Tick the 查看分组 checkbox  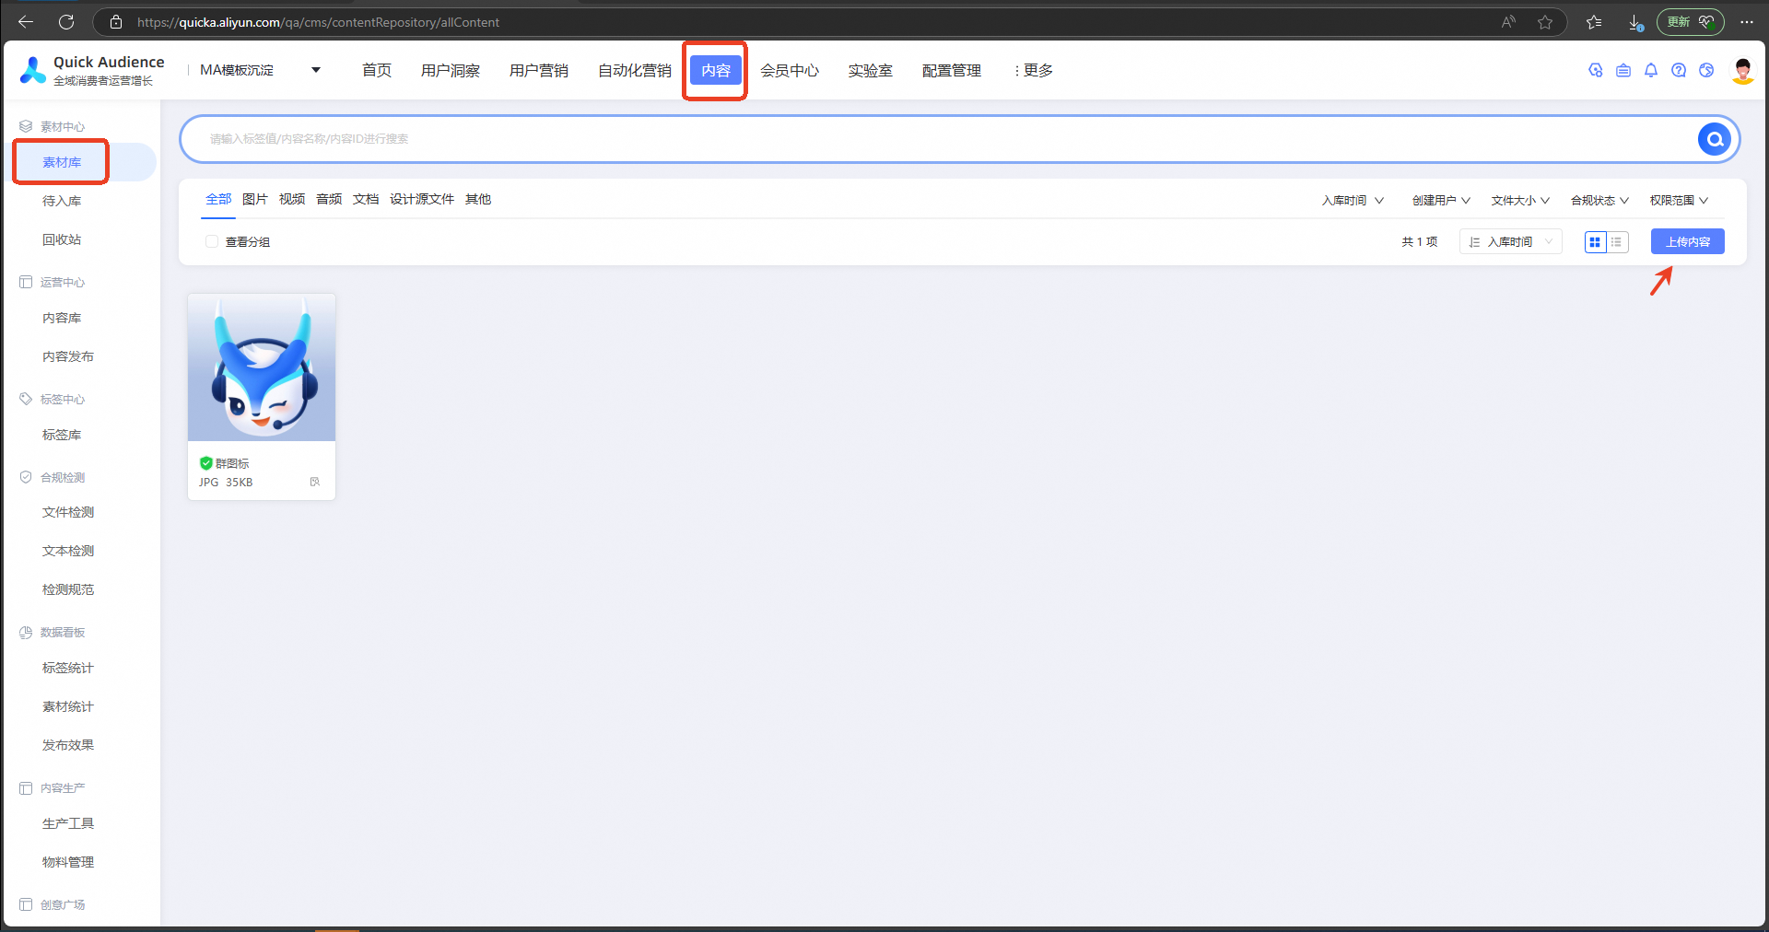(212, 241)
